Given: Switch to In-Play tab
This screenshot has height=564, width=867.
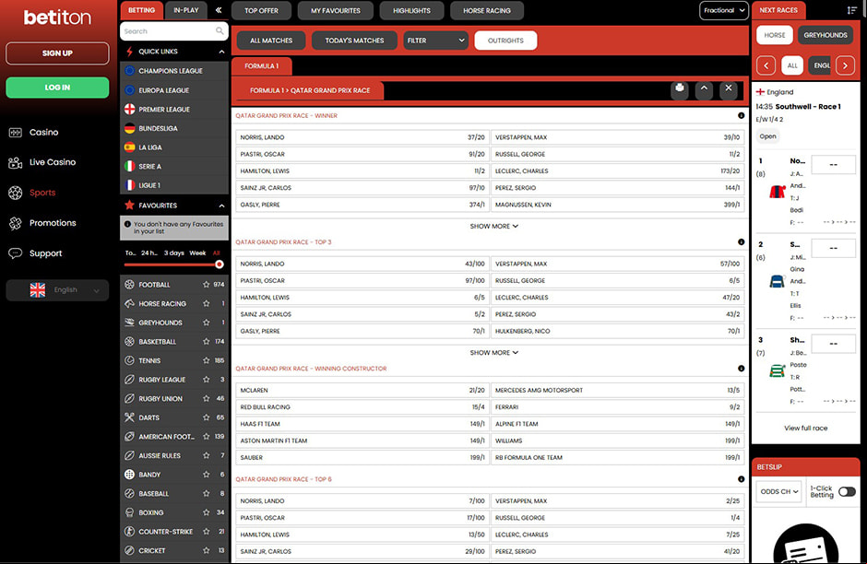Looking at the screenshot, I should 185,10.
